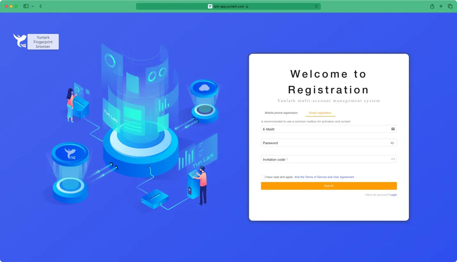Viewport: 457px width, 262px height.
Task: View the Terms of Service and User Agreement
Action: 324,177
